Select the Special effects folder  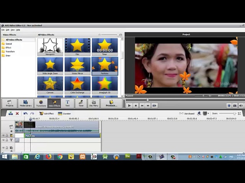[8, 44]
